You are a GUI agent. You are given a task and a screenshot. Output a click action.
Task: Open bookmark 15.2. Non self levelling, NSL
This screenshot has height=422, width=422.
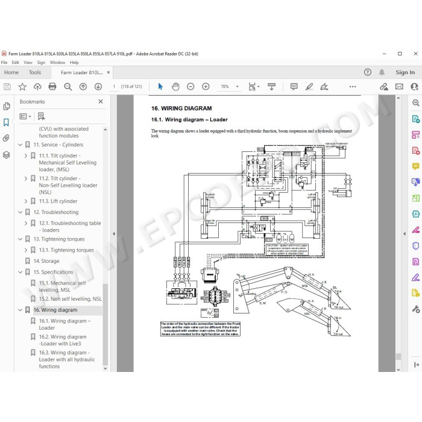pyautogui.click(x=71, y=299)
